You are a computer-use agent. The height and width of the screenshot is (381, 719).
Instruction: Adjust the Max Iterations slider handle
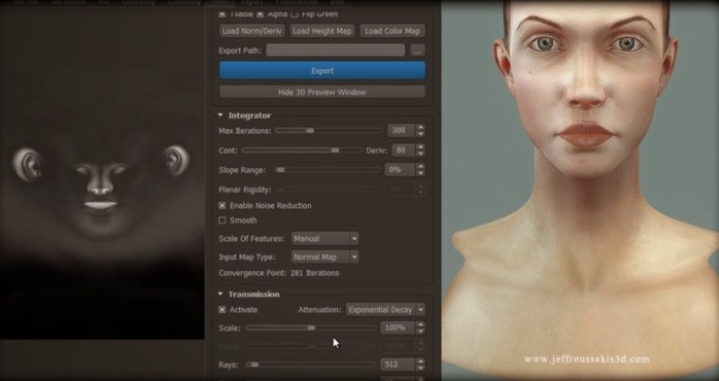click(310, 130)
